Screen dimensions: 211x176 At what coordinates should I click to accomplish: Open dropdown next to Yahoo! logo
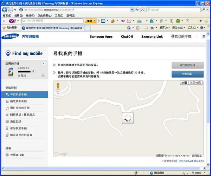tap(18, 21)
